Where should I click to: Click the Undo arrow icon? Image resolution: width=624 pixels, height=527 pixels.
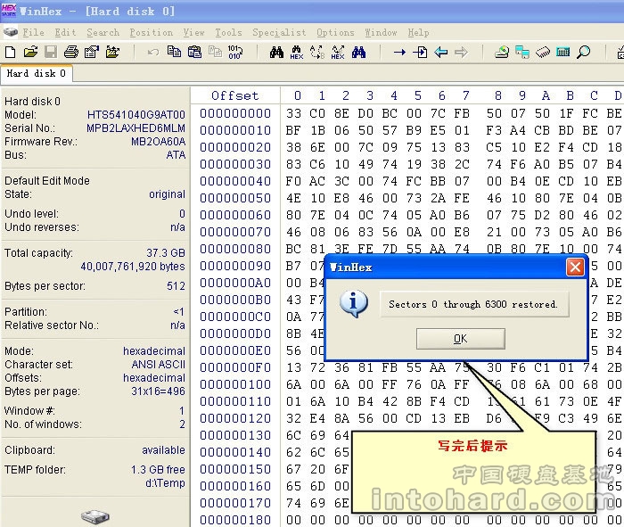click(153, 52)
